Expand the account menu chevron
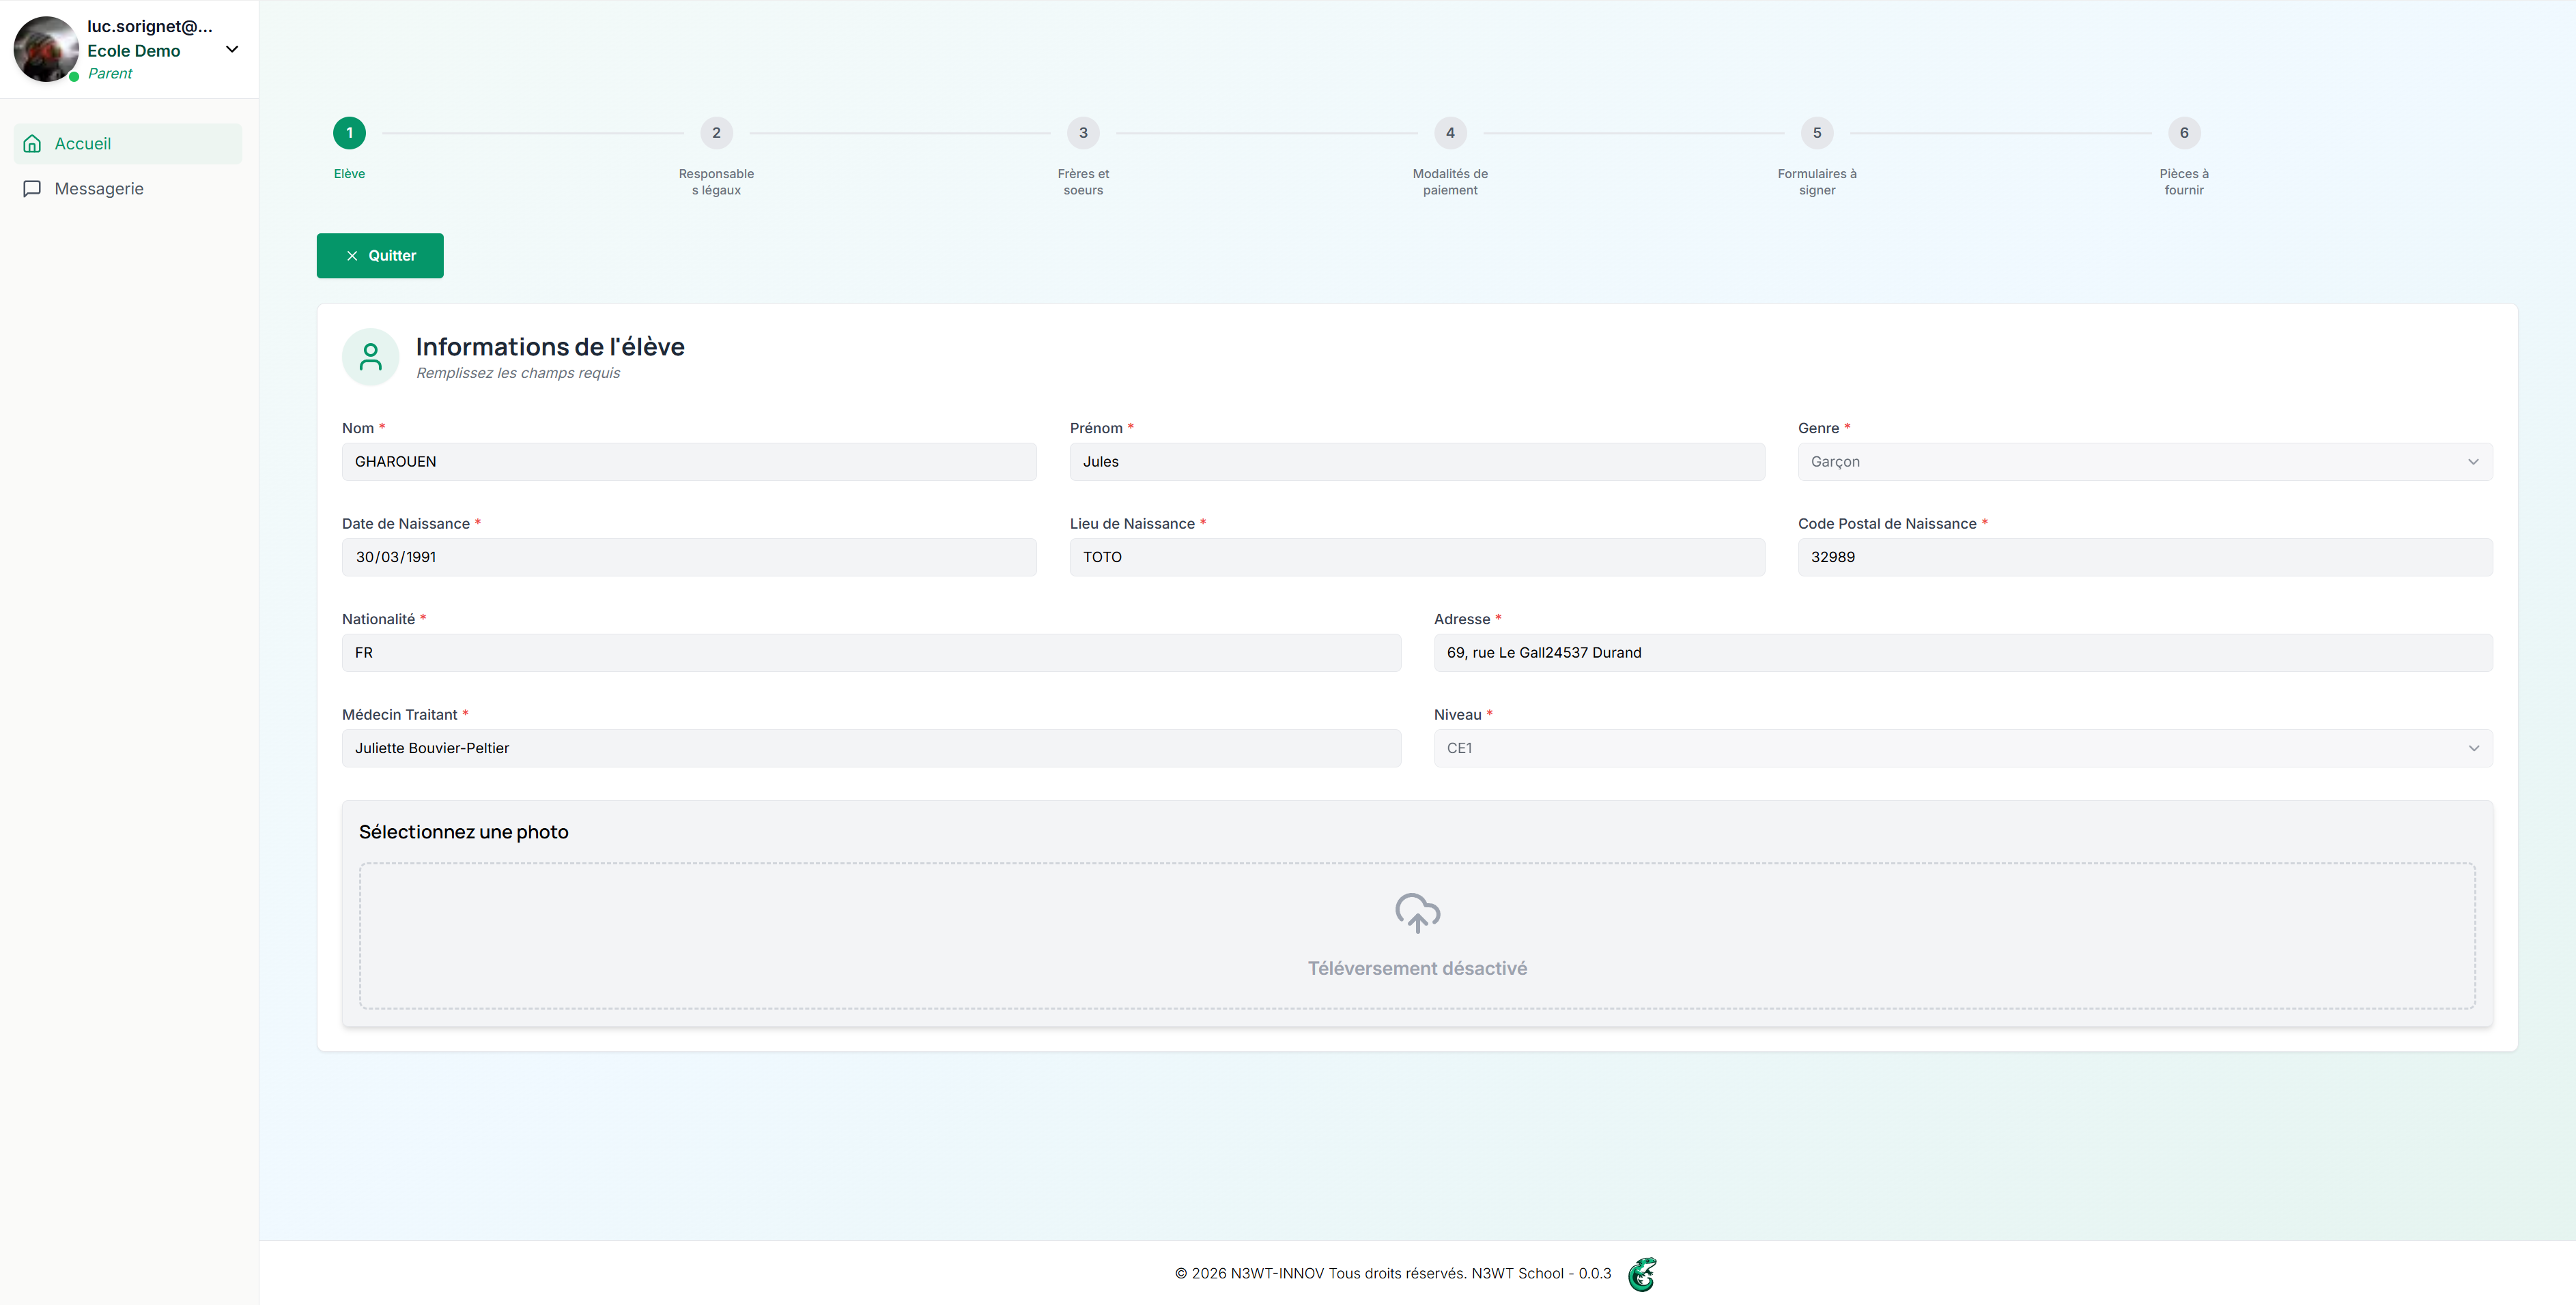The height and width of the screenshot is (1305, 2576). click(x=232, y=49)
